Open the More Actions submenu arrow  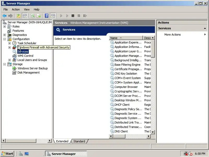coord(205,35)
